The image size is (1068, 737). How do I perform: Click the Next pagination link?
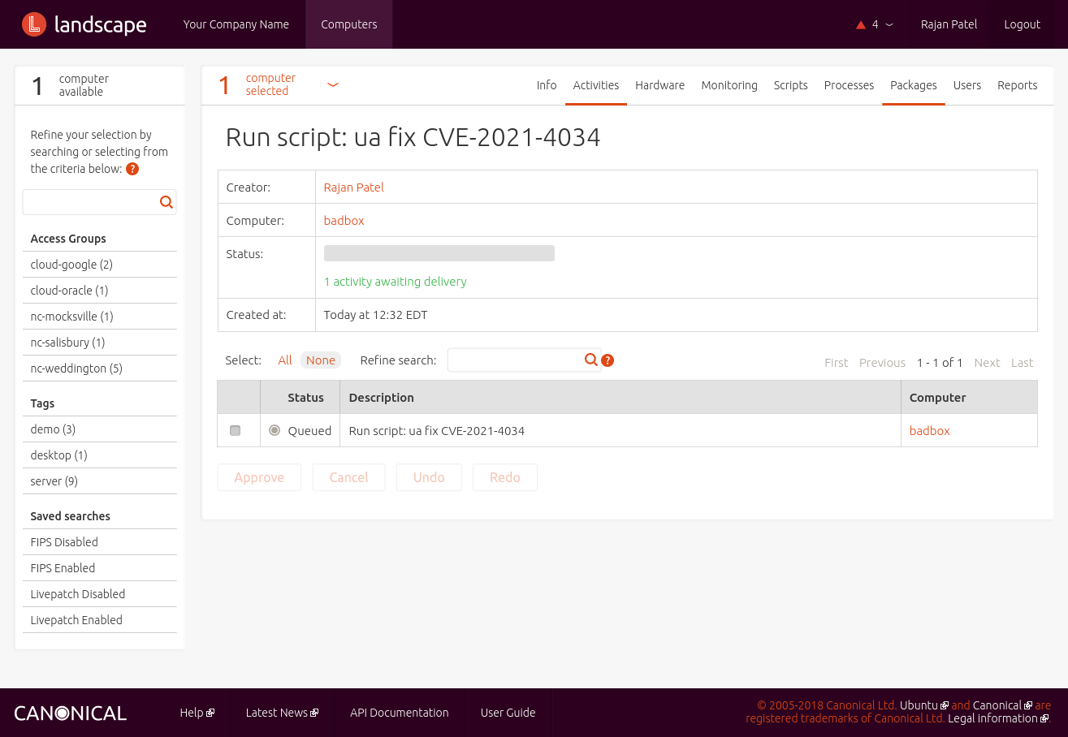tap(987, 363)
